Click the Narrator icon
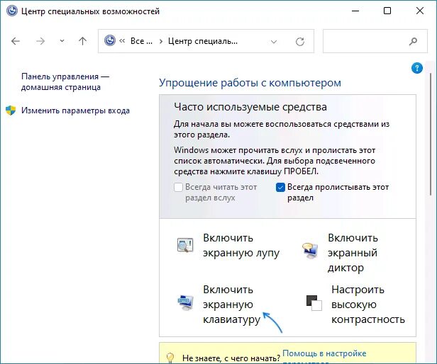437x364 pixels. (310, 251)
